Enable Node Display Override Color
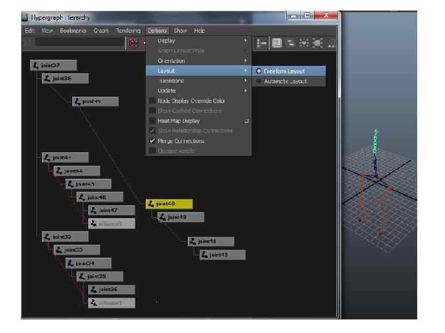This screenshot has height=333, width=445. click(153, 101)
